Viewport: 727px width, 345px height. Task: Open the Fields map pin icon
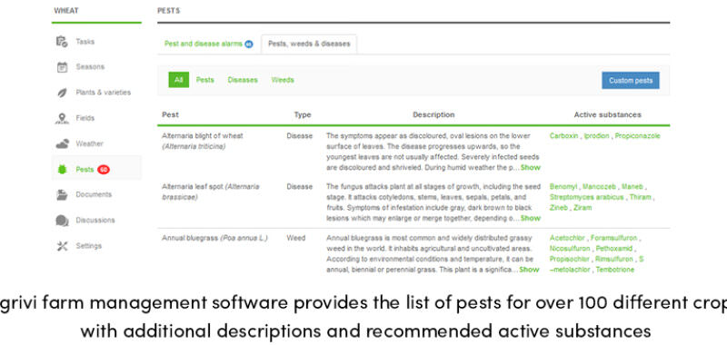(62, 119)
